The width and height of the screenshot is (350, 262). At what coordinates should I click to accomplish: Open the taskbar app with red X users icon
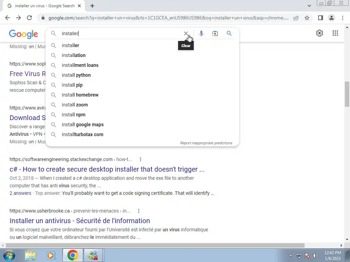coord(93,255)
